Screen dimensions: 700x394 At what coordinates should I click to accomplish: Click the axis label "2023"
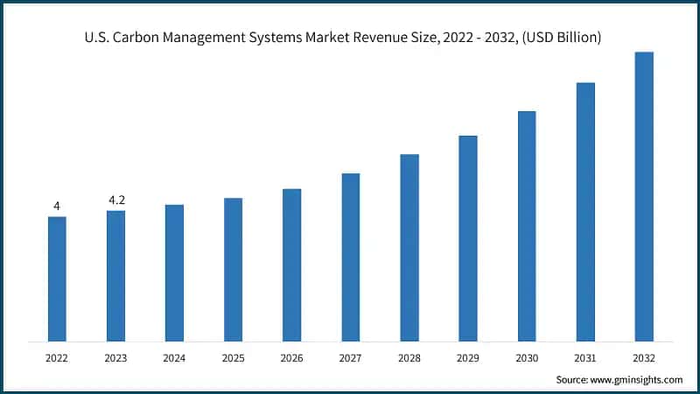[115, 358]
